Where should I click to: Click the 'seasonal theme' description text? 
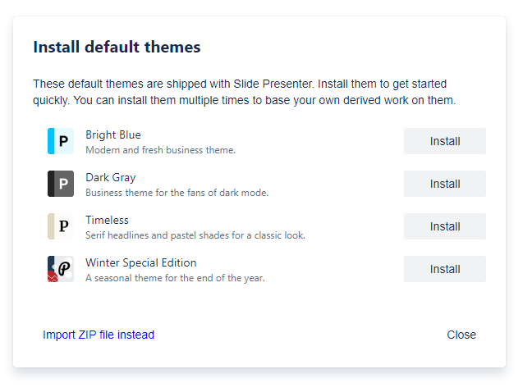click(175, 278)
